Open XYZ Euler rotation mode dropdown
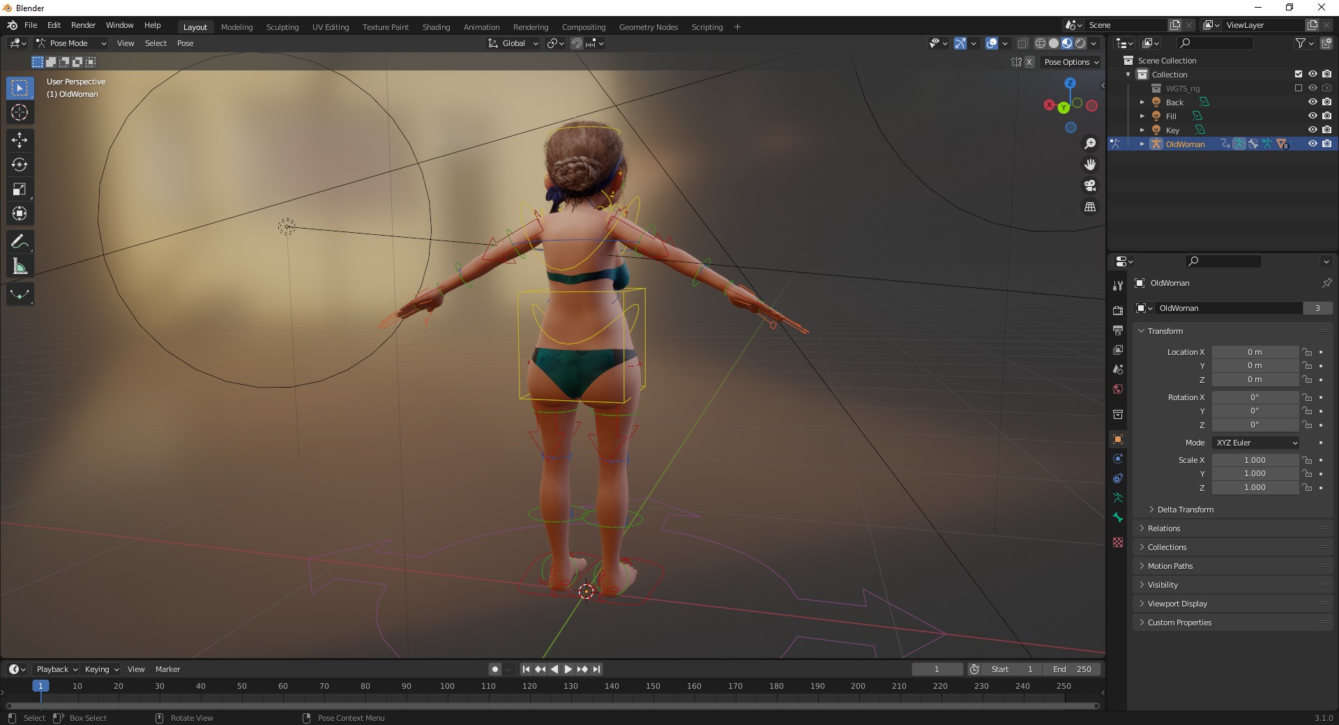 tap(1256, 443)
